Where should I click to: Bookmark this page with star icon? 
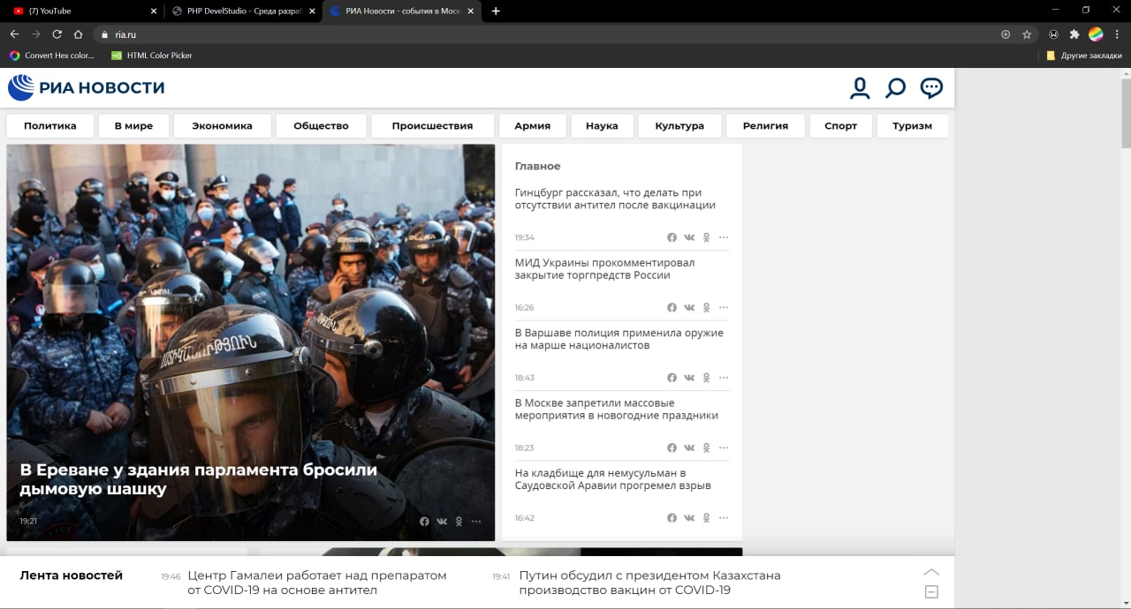1027,34
